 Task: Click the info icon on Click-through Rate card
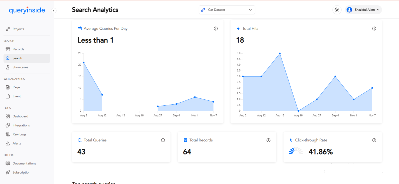[x=374, y=140]
